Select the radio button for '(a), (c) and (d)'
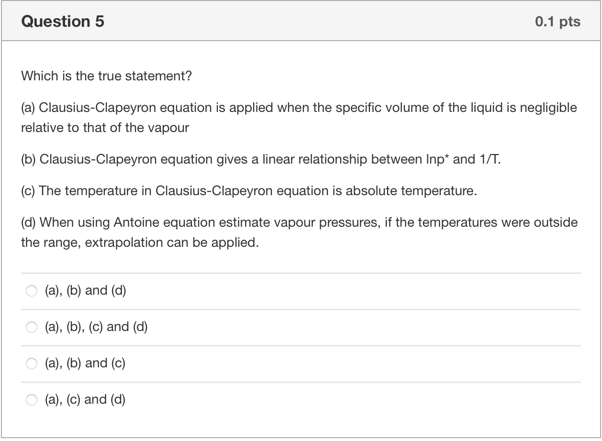Viewport: 602px width, 441px height. coord(32,399)
